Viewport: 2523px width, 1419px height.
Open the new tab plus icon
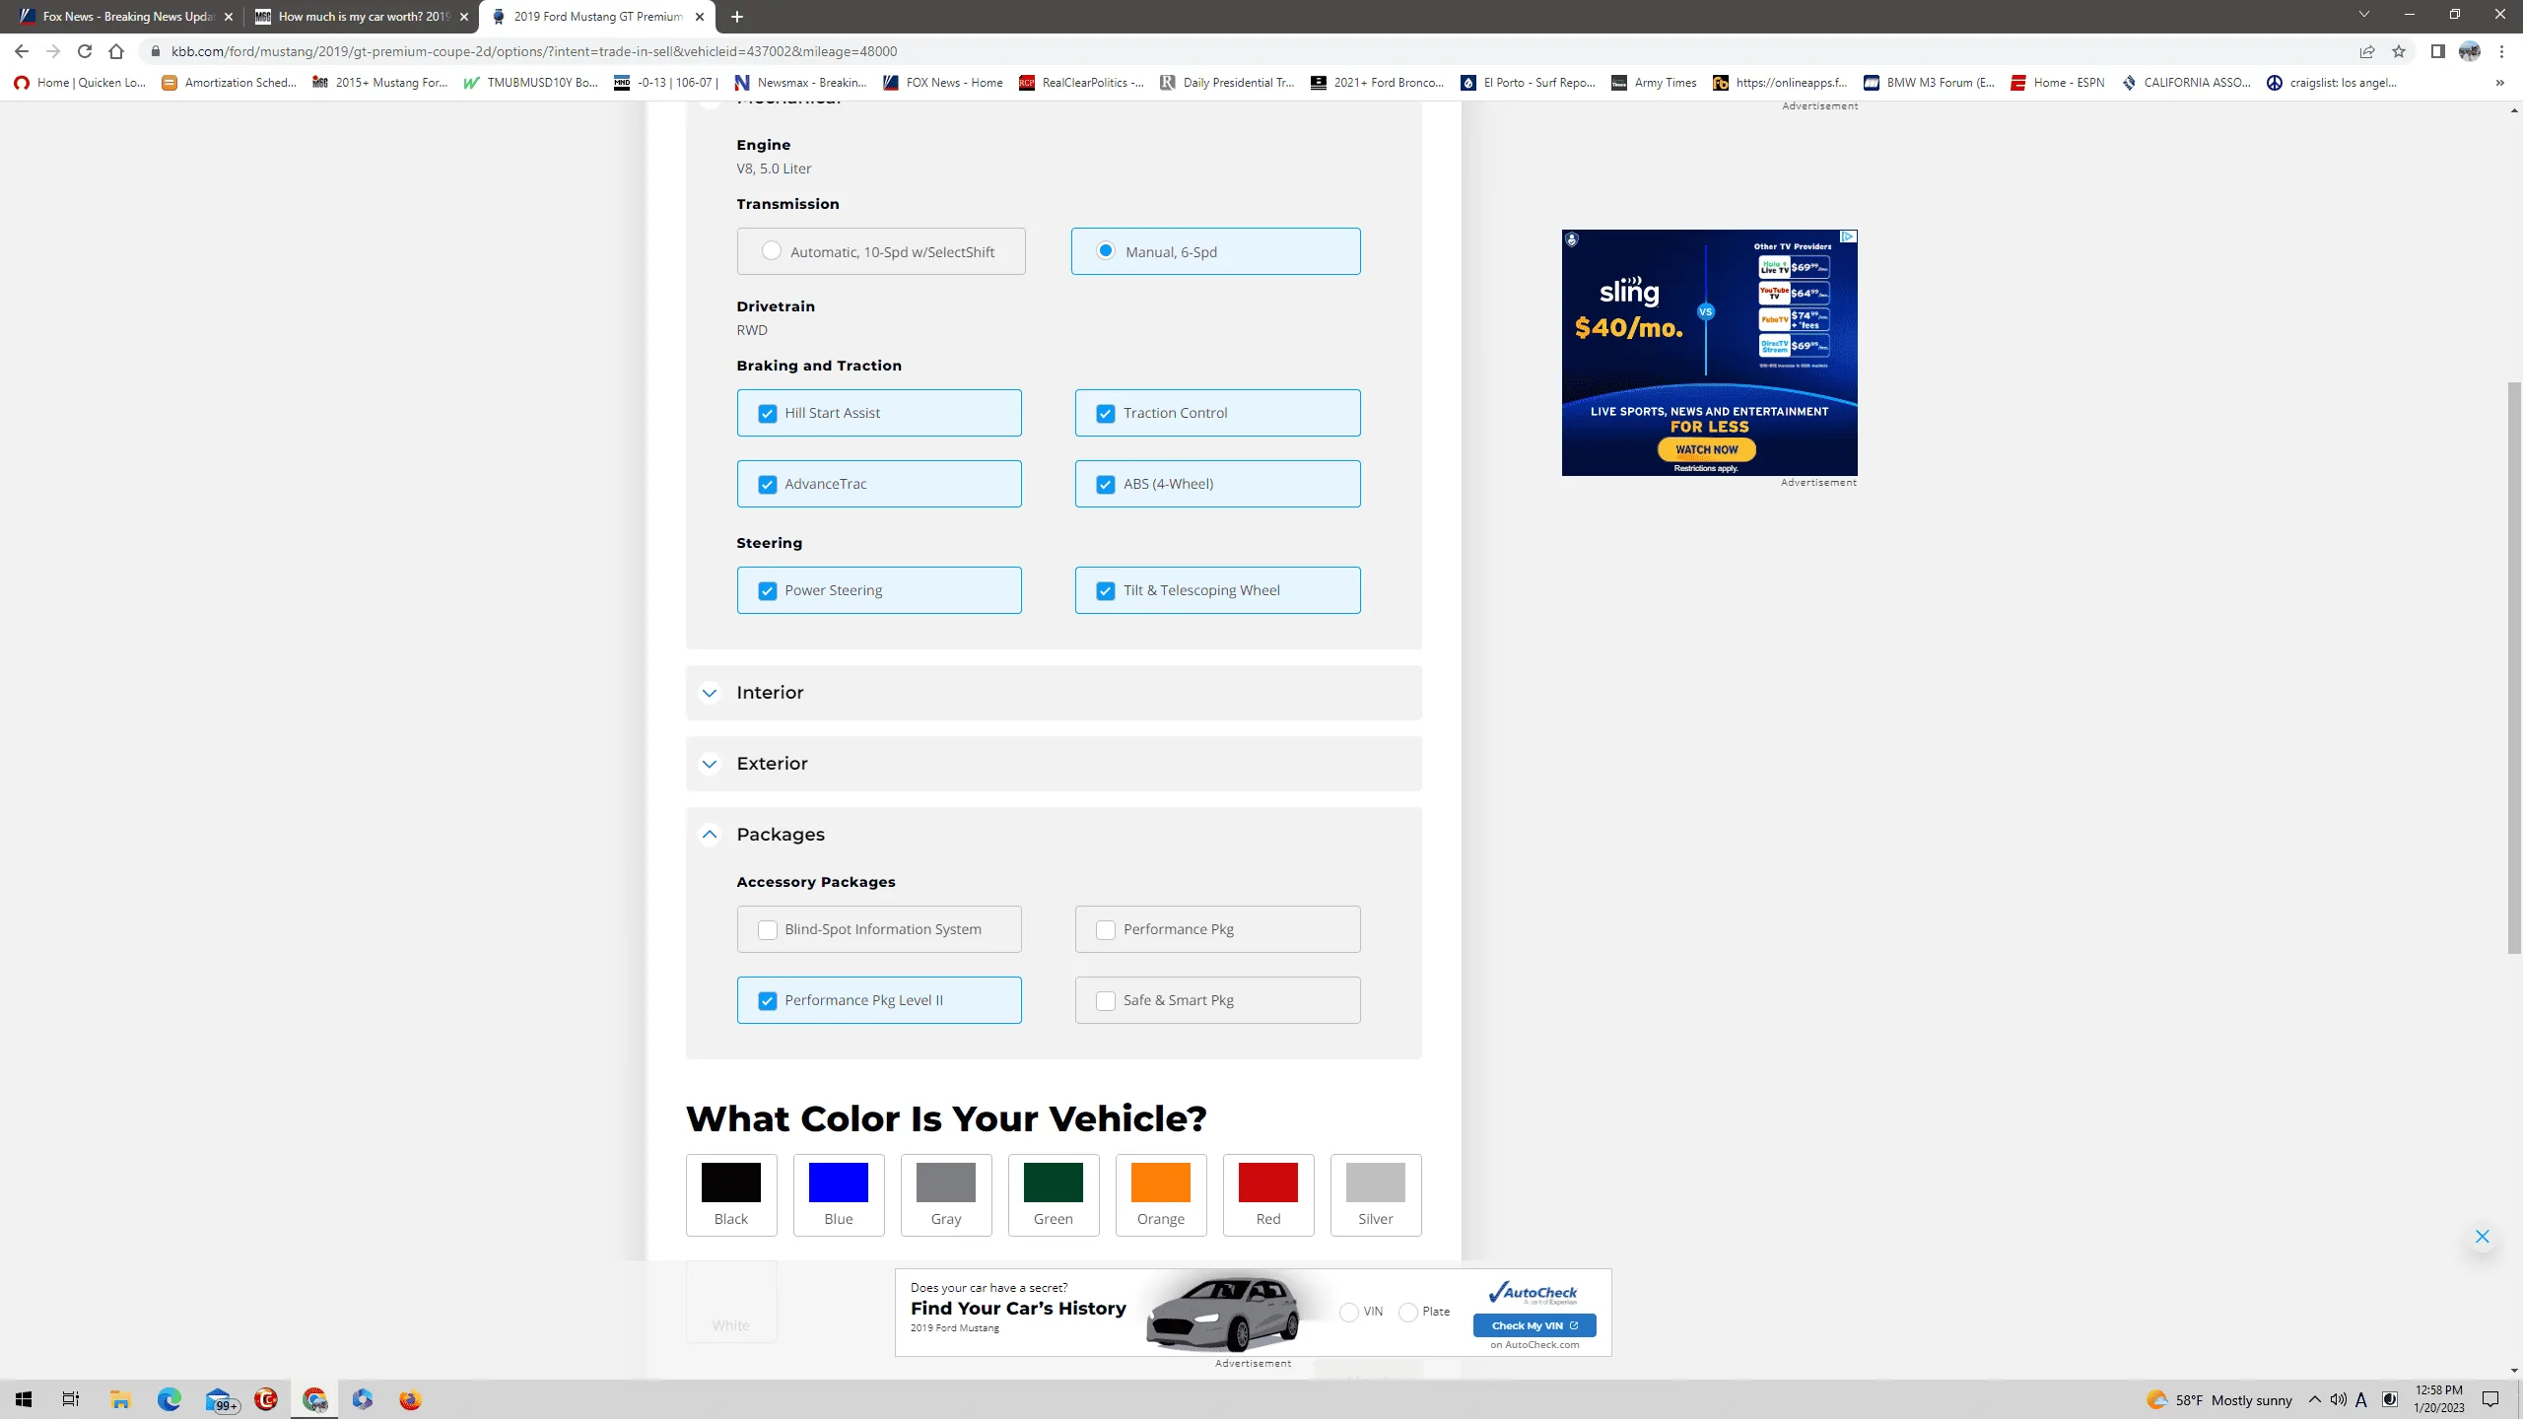tap(736, 17)
